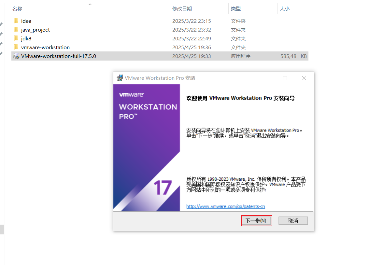The height and width of the screenshot is (265, 384).
Task: Click the java_project folder icon
Action: (16, 30)
